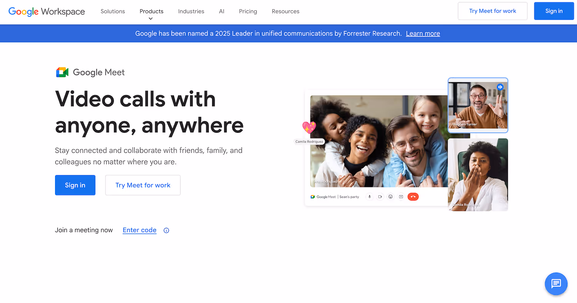Open the Pricing page from the navbar

[x=248, y=11]
